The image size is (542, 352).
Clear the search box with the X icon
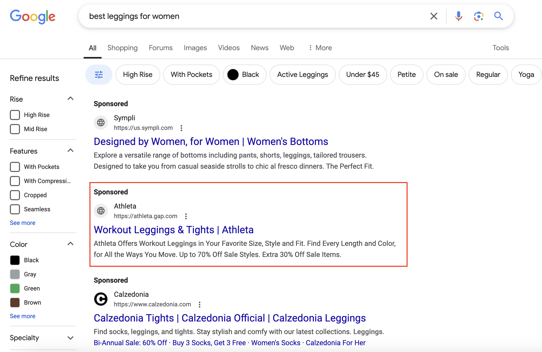click(434, 16)
